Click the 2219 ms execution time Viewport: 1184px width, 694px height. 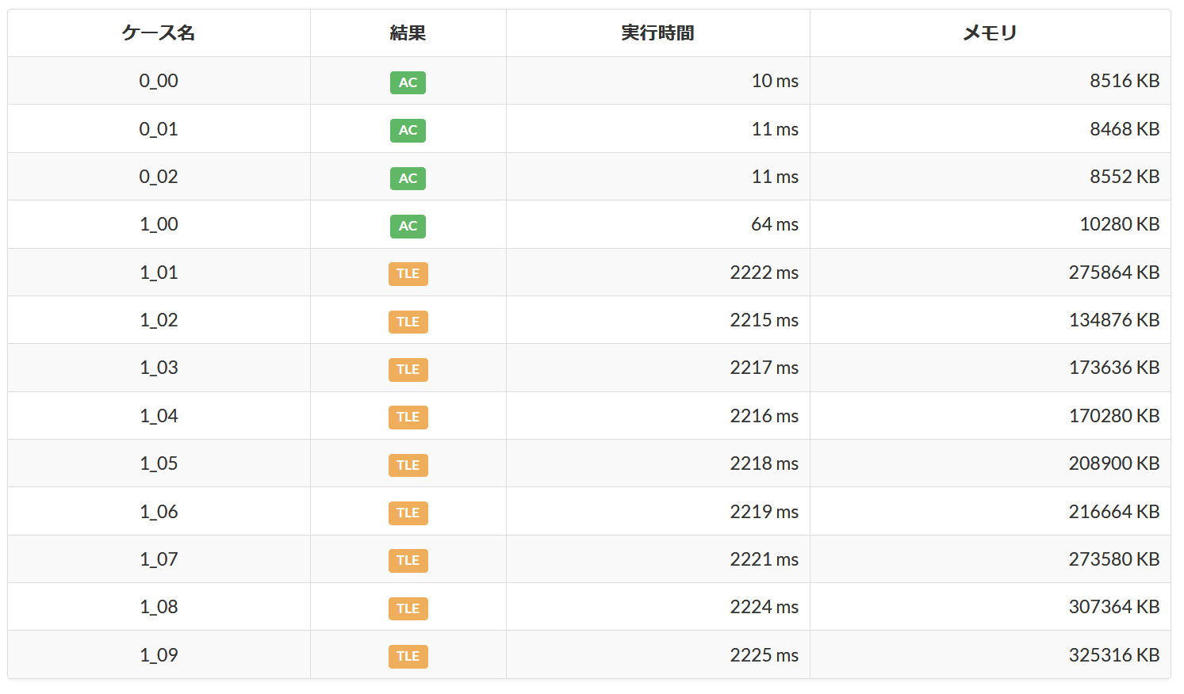[764, 512]
